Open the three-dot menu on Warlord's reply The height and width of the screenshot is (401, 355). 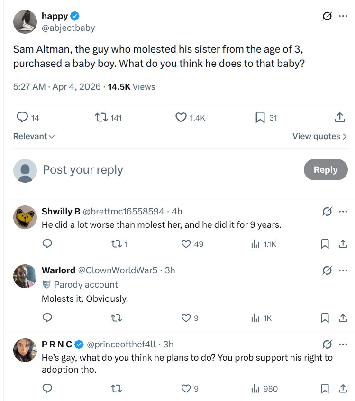coord(343,270)
